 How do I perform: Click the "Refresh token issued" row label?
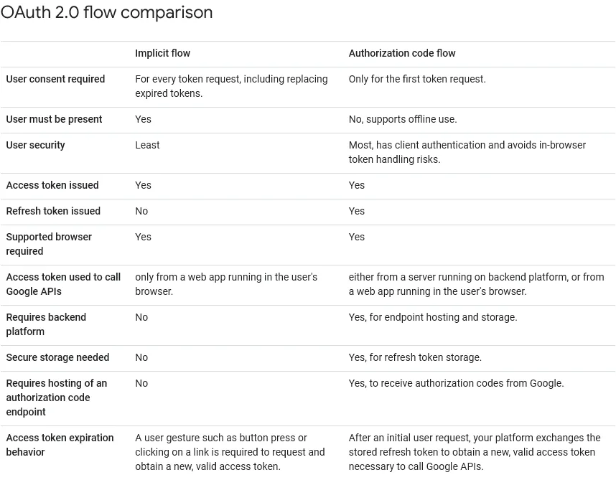pyautogui.click(x=53, y=211)
